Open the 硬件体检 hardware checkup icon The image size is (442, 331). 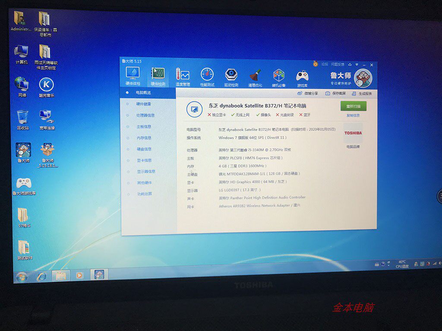[x=133, y=76]
